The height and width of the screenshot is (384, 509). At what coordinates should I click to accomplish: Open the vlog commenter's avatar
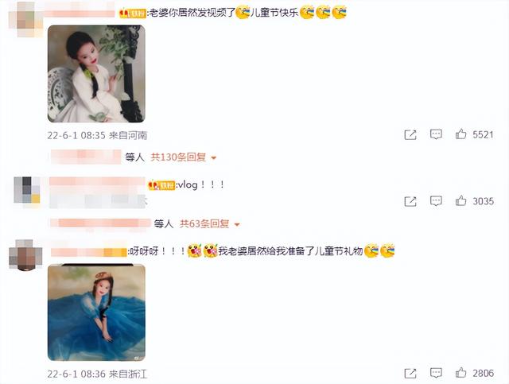[27, 190]
